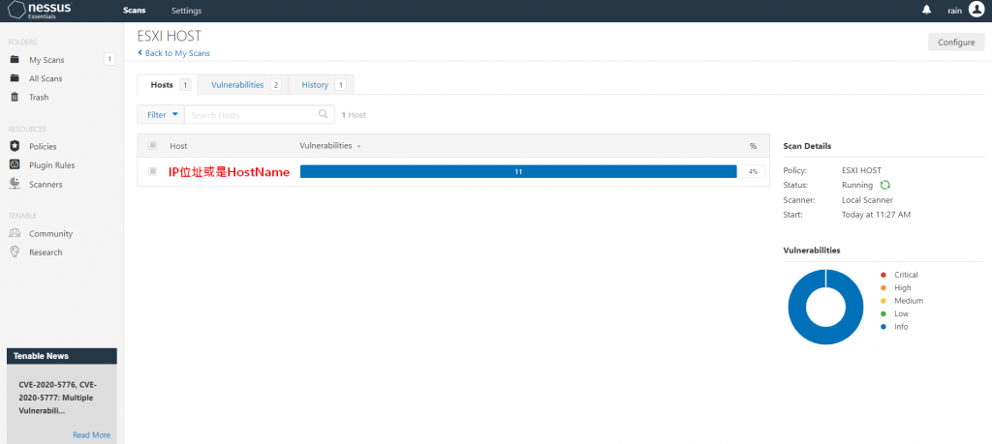Open the Filter dropdown
The image size is (992, 444).
coord(161,115)
